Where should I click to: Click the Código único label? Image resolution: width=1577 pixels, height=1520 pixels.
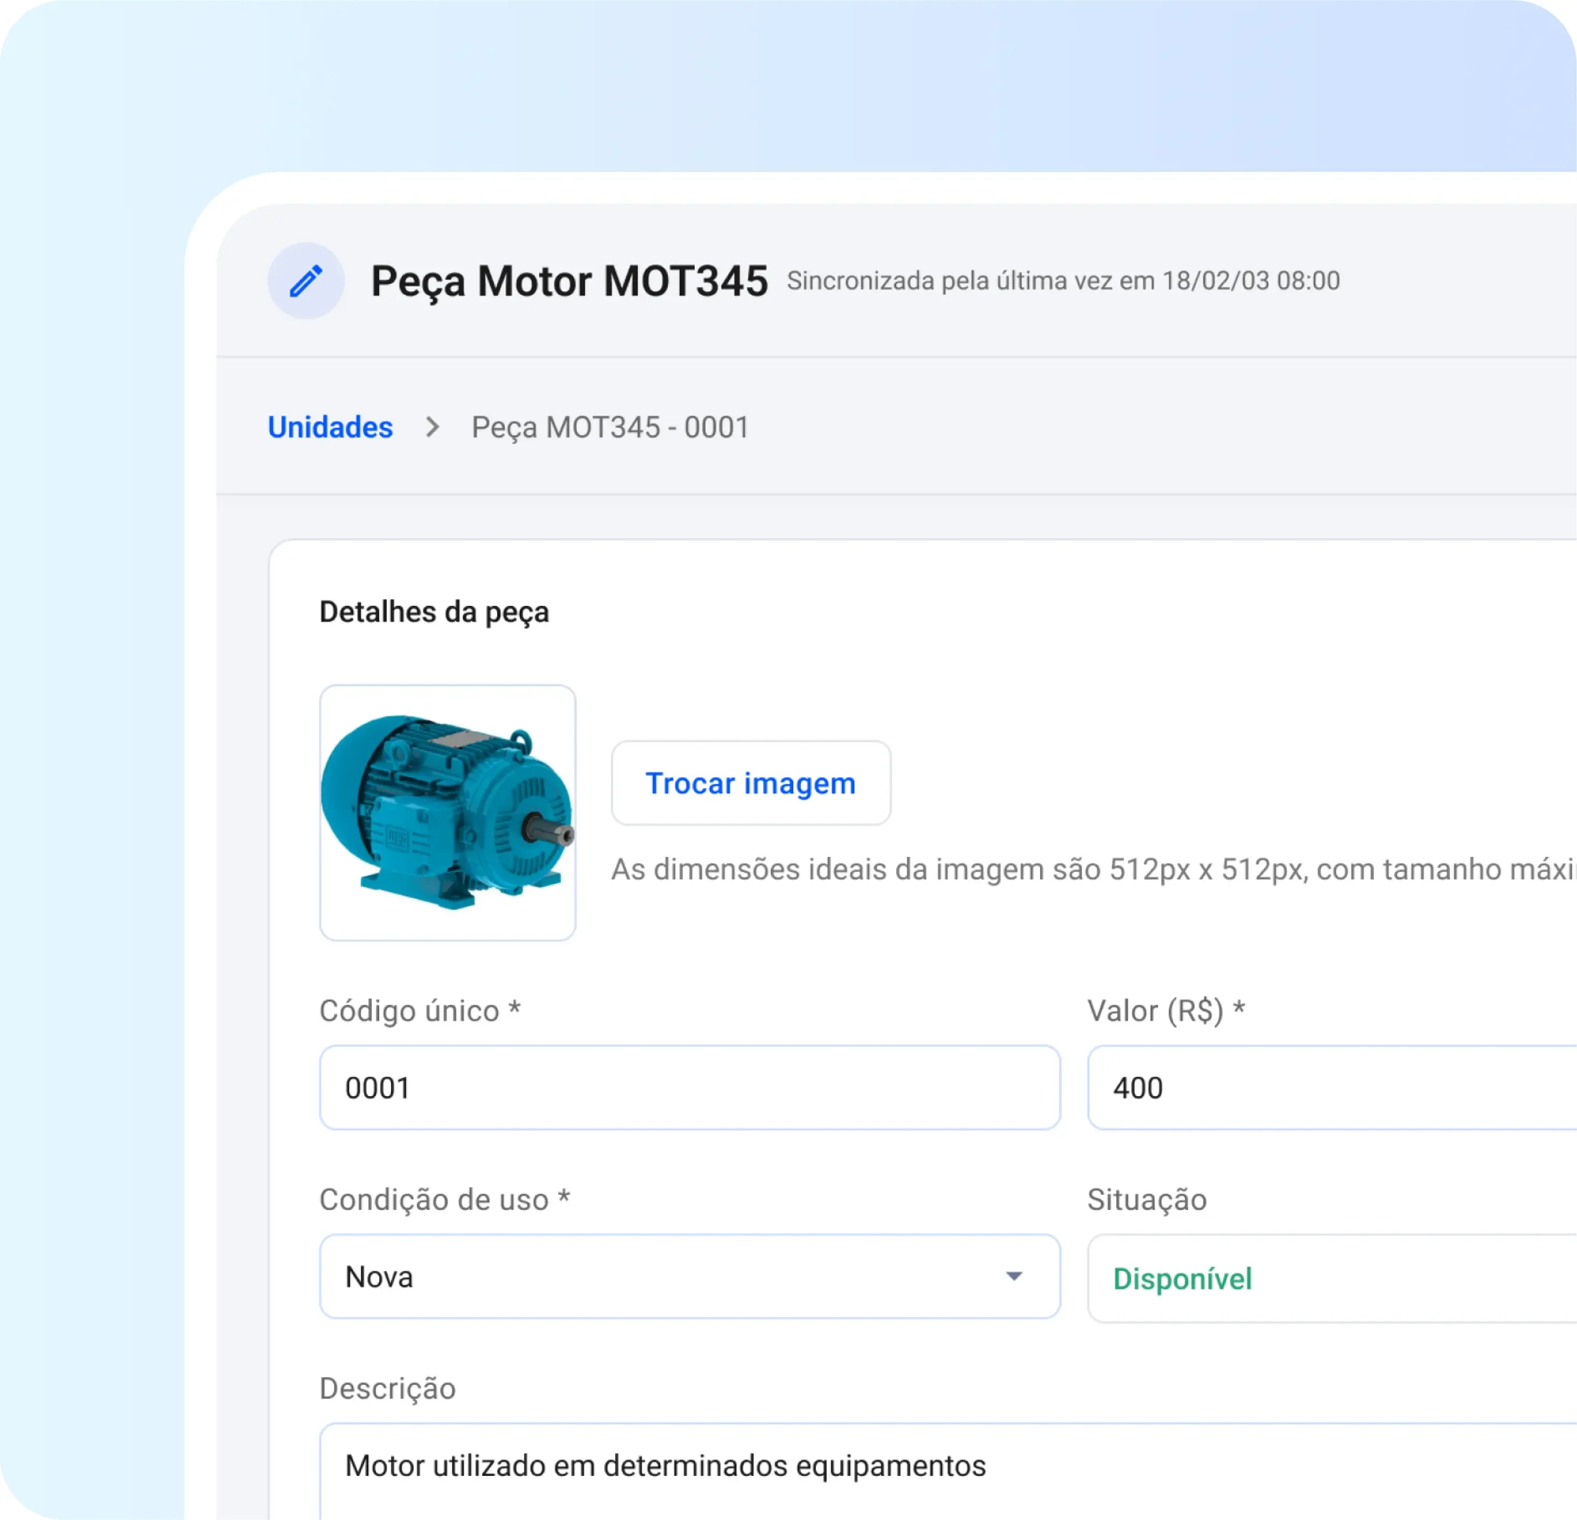[420, 1010]
